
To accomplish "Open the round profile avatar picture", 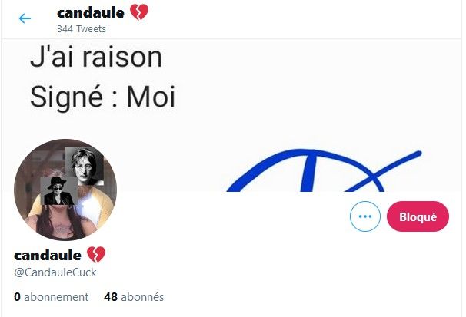I will click(65, 190).
